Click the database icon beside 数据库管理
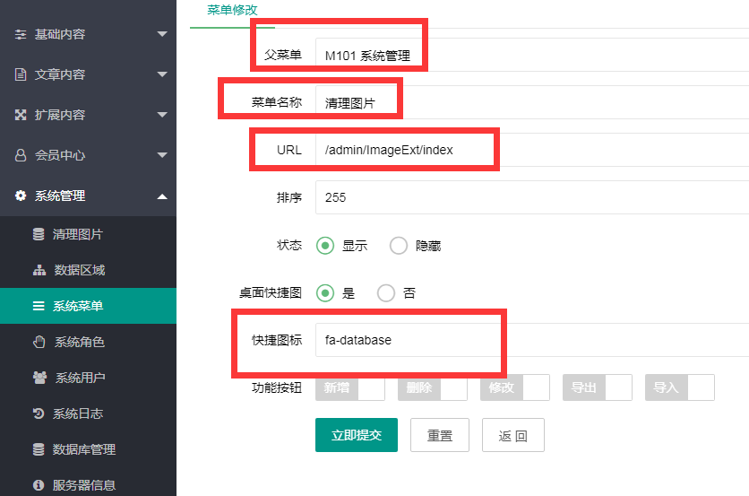The image size is (749, 496). (39, 449)
